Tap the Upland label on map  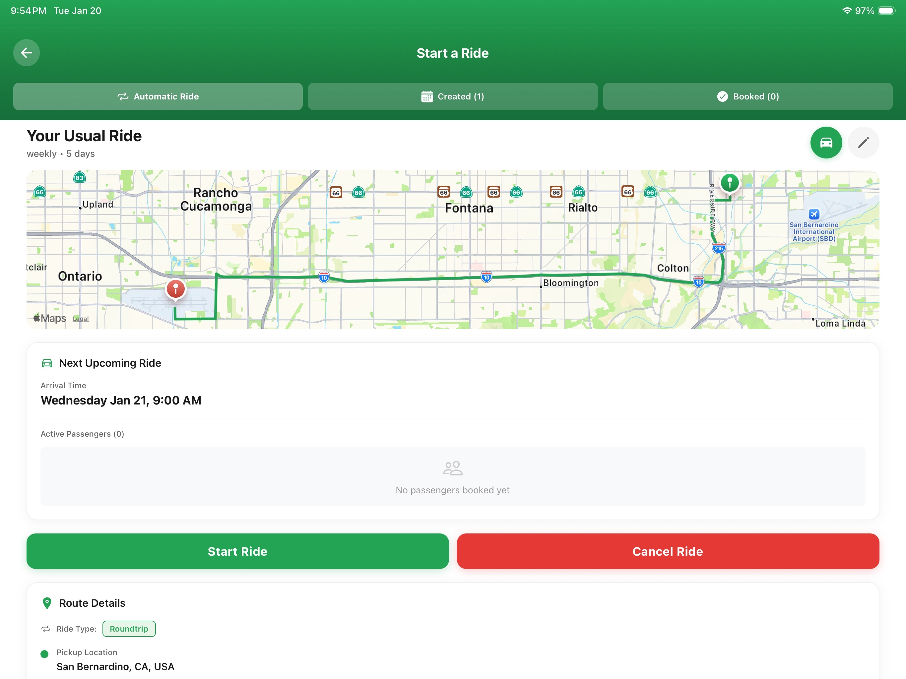pos(98,204)
